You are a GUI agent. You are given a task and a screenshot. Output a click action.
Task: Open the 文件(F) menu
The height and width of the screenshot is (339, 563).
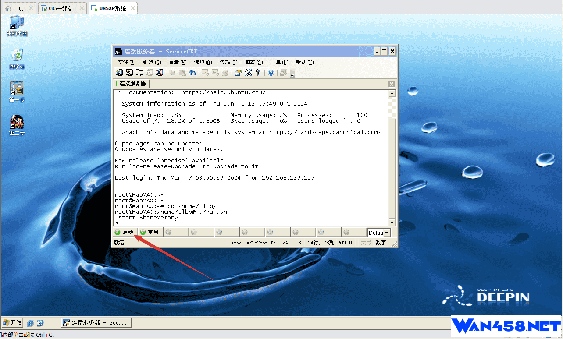click(127, 62)
